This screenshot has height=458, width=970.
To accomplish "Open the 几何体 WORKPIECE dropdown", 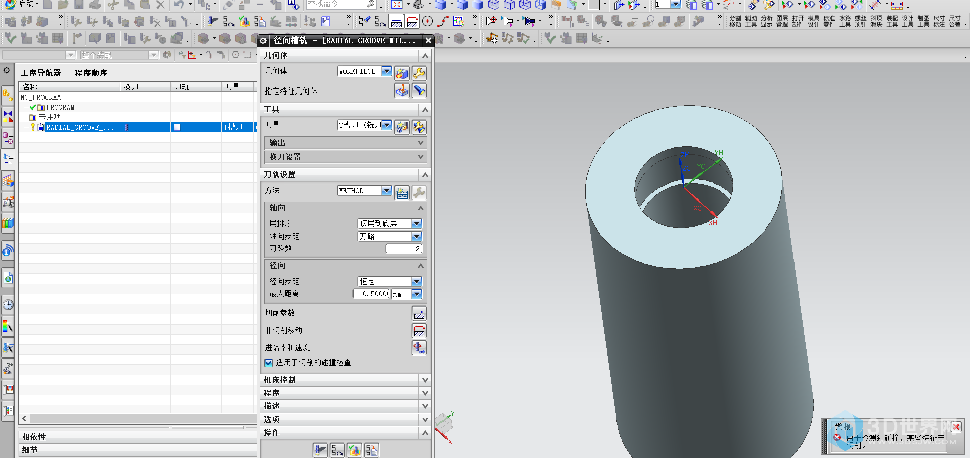I will pyautogui.click(x=387, y=71).
